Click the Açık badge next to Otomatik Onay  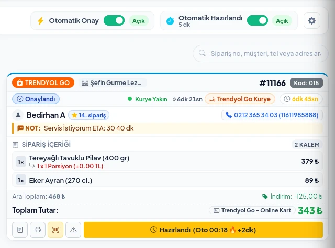(x=138, y=21)
